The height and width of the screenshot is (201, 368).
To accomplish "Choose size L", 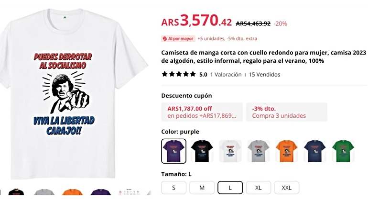I will pyautogui.click(x=230, y=188).
